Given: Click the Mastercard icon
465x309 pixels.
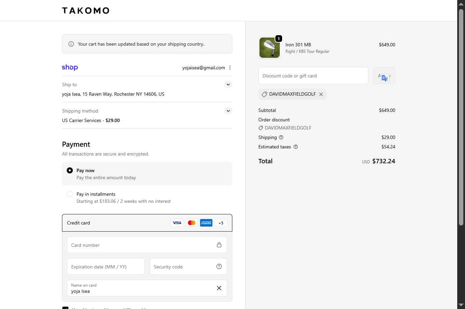Looking at the screenshot, I should pos(192,223).
